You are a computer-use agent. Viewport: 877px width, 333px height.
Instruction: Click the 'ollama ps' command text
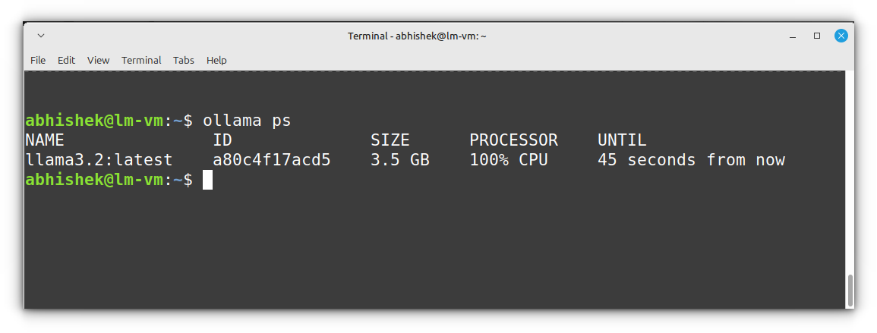[247, 121]
